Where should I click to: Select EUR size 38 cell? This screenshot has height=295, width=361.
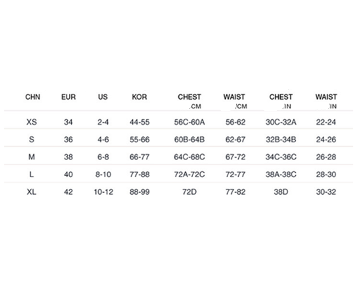click(68, 157)
